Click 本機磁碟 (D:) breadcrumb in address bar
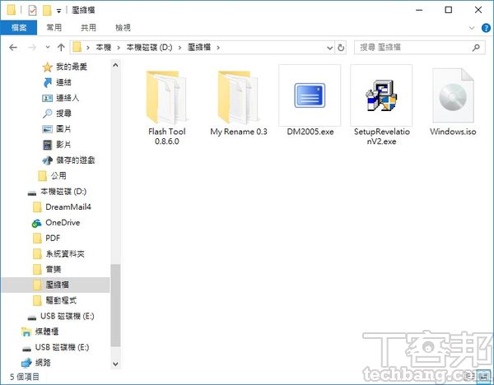 (x=149, y=48)
